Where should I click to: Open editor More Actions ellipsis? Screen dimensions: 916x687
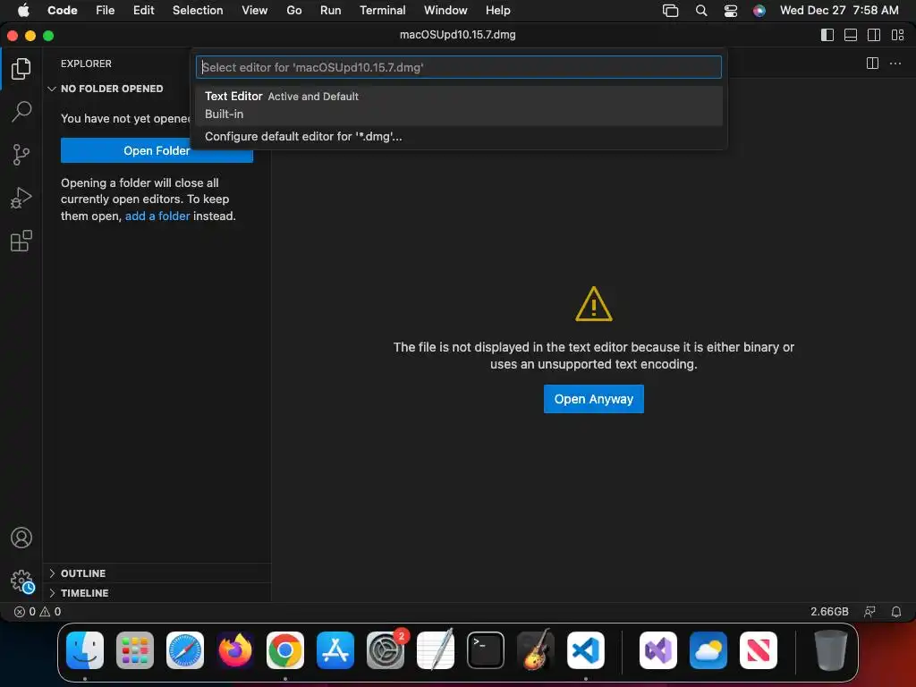(x=895, y=64)
